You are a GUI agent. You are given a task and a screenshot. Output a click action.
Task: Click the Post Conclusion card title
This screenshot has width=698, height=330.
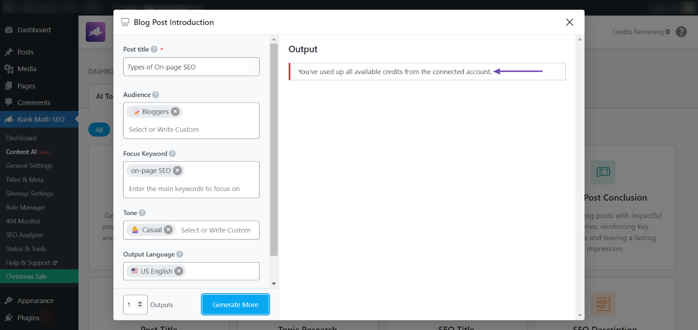coord(615,198)
